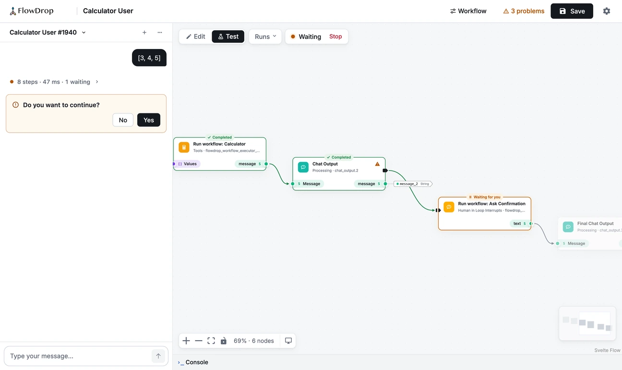Click the monitor display icon in canvas toolbar

(288, 341)
